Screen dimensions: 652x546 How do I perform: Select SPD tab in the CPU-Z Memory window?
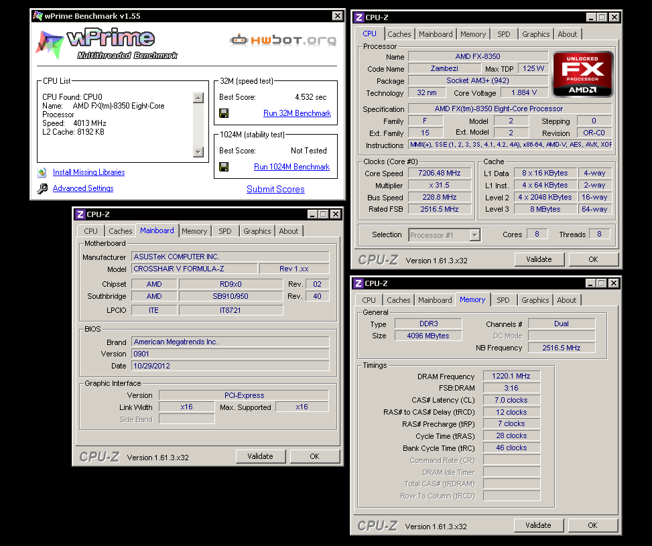point(503,300)
